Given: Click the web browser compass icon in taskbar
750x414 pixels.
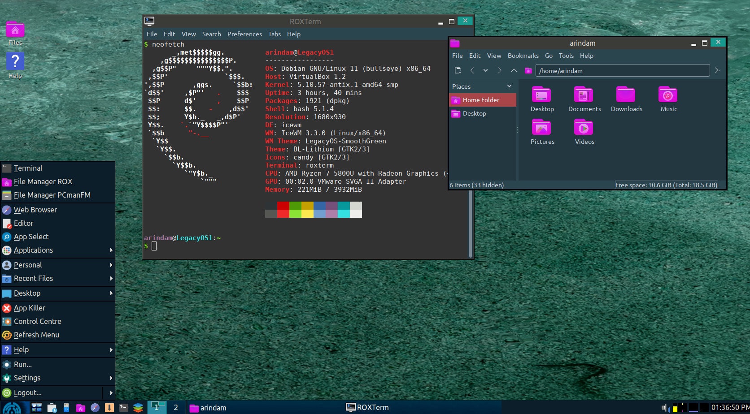Looking at the screenshot, I should point(95,408).
